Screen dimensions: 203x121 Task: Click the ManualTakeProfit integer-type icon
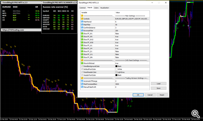tap(82, 87)
